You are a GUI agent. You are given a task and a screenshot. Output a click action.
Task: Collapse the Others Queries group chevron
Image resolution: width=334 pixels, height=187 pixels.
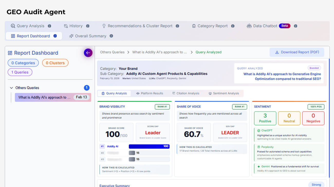[11, 88]
